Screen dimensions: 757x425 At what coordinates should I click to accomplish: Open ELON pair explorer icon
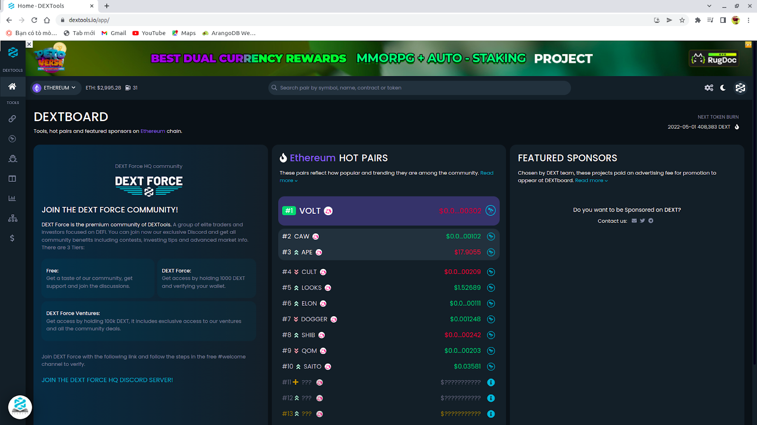(491, 303)
